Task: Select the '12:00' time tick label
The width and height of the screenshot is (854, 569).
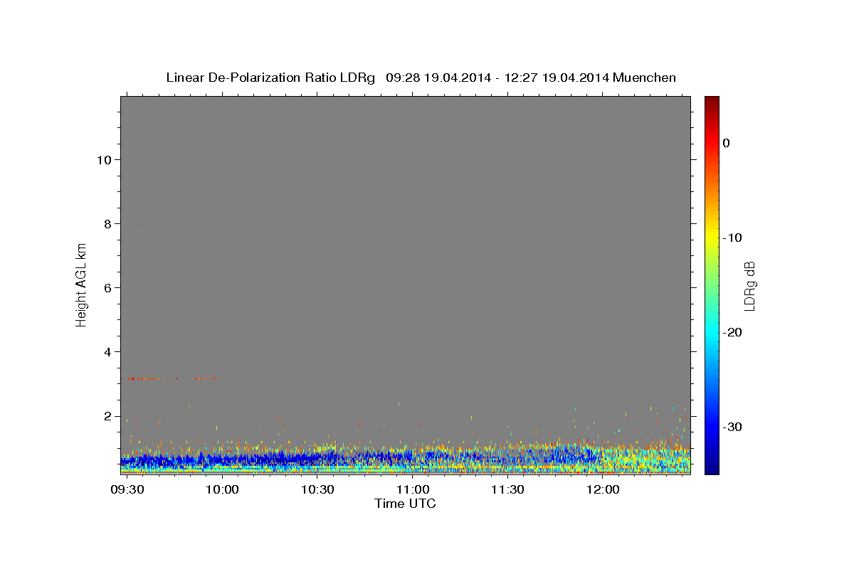Action: 603,491
